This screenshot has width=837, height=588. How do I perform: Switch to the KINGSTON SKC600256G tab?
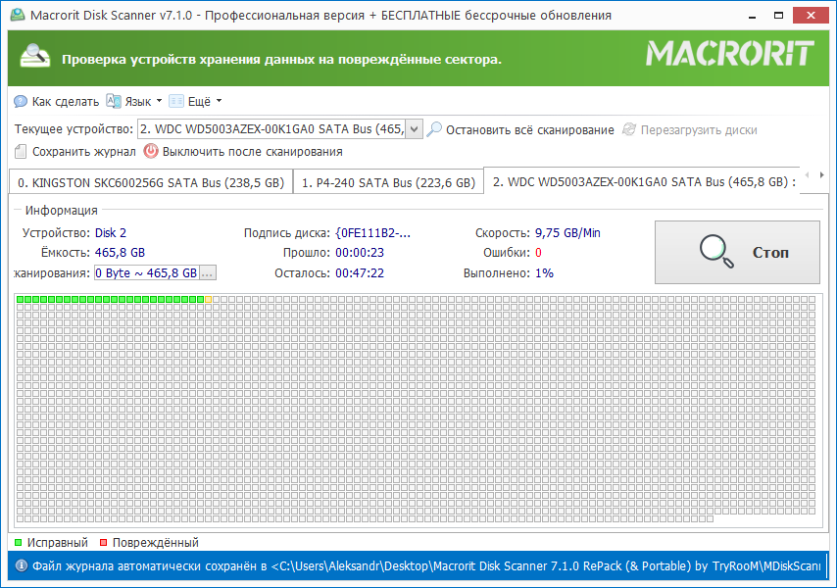(x=151, y=182)
